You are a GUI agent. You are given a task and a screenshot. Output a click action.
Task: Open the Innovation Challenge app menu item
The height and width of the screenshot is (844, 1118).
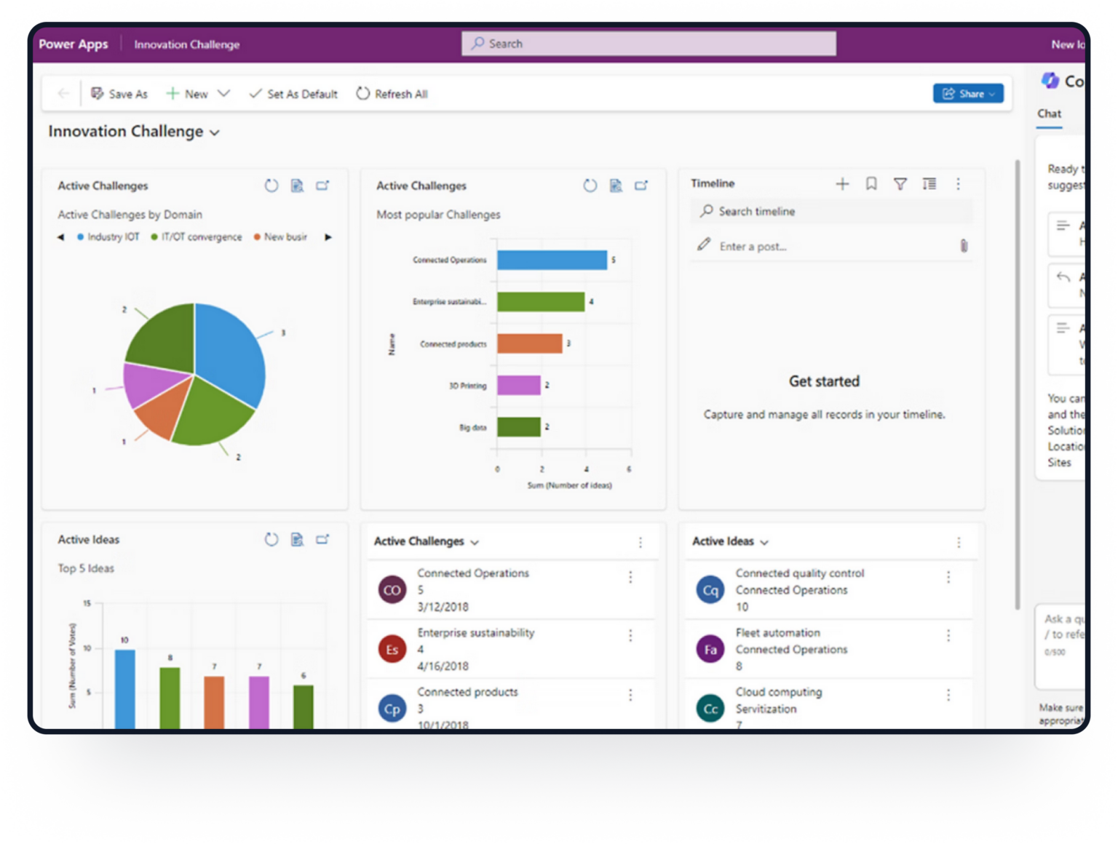[186, 44]
